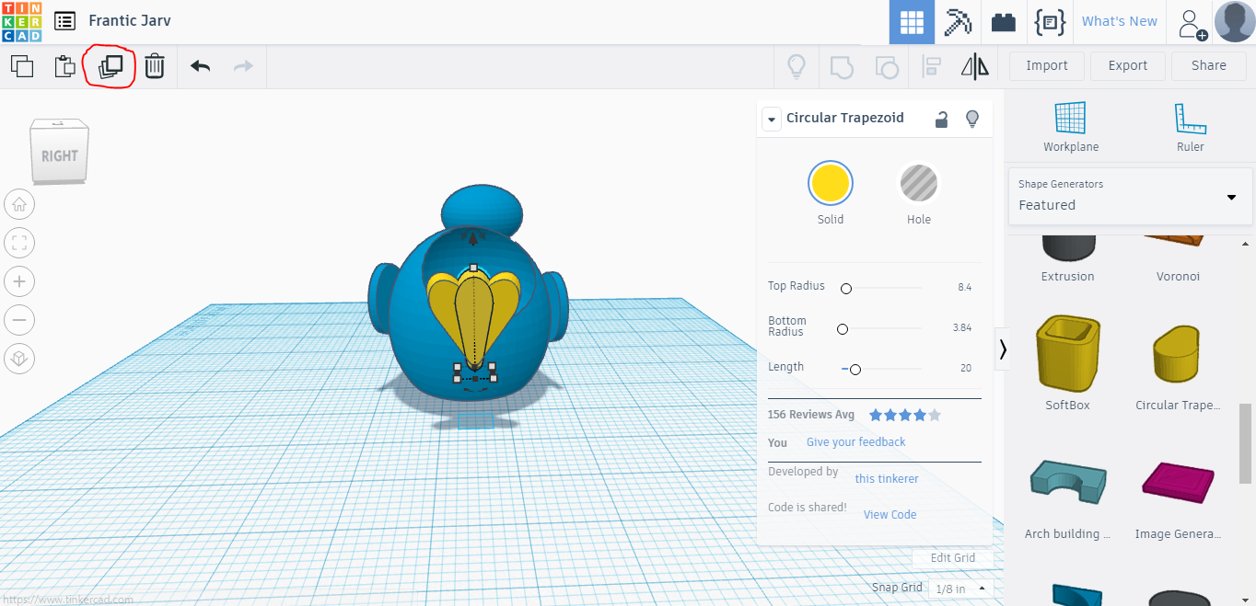The image size is (1256, 606).
Task: Click the Tinkercad logo
Action: pos(21,21)
